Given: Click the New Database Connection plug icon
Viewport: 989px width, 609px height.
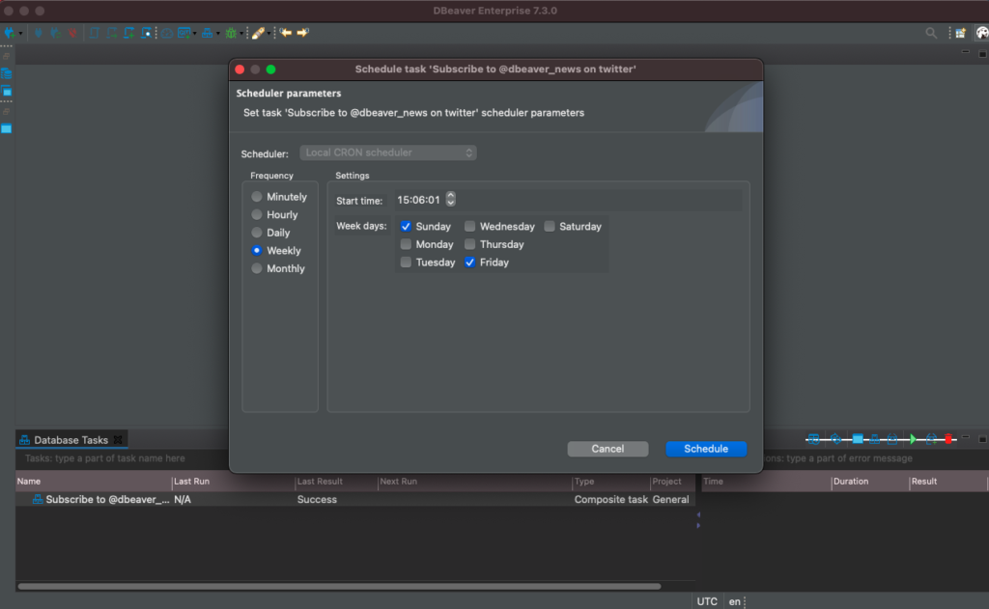Looking at the screenshot, I should (x=10, y=33).
